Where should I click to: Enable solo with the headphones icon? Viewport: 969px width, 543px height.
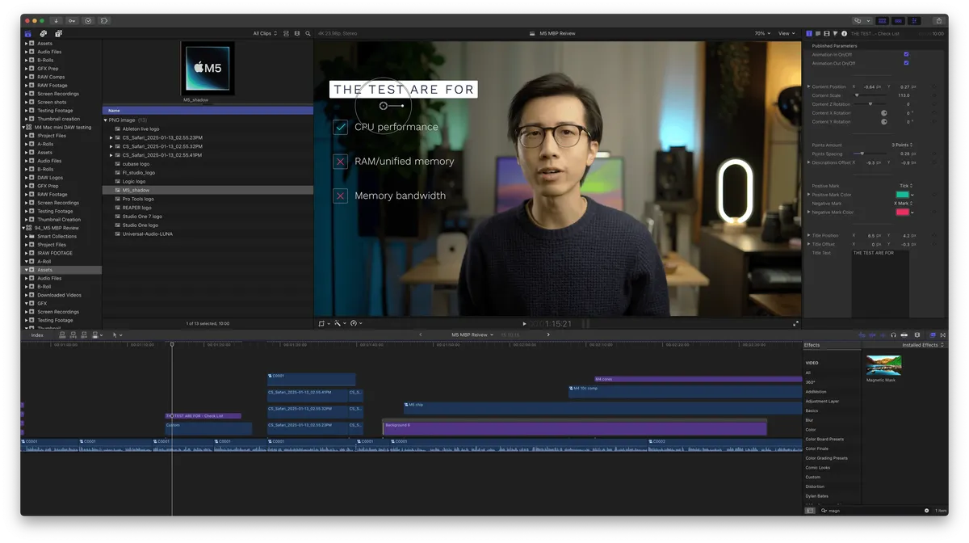(x=893, y=334)
